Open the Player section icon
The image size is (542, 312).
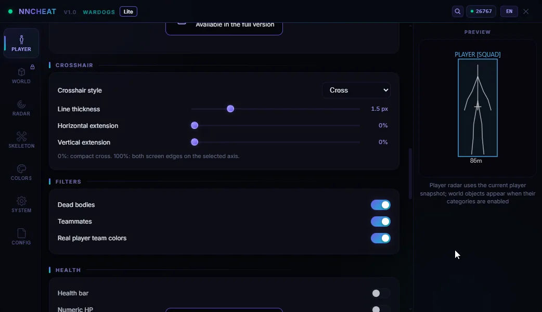coord(21,40)
